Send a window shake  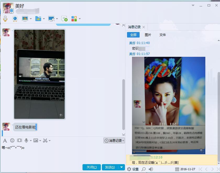tap(19, 140)
